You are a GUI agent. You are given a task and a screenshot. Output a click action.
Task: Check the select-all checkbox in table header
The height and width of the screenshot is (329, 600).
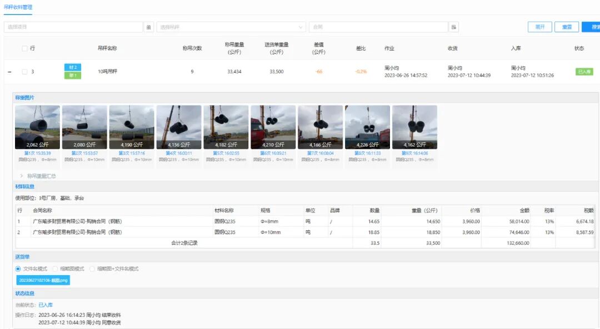[x=24, y=48]
